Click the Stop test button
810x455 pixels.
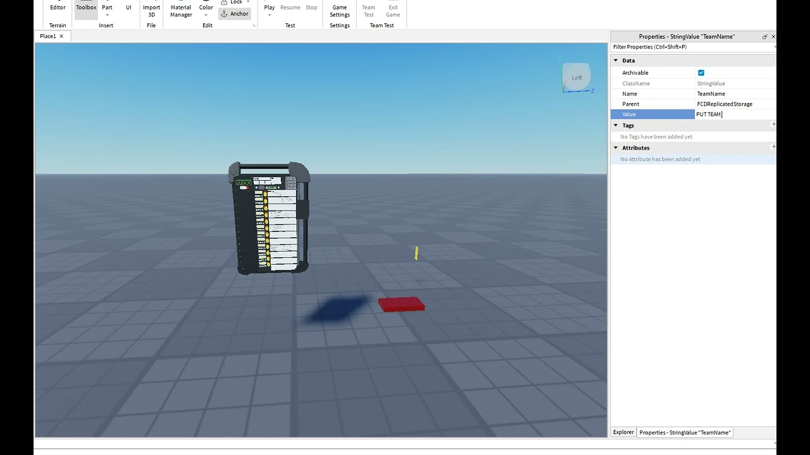311,8
